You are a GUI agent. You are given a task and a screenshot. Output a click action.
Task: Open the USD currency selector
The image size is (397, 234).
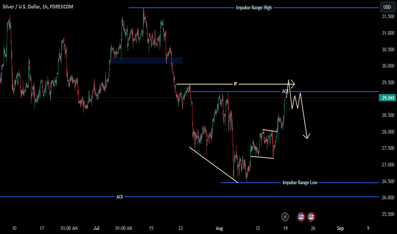387,7
